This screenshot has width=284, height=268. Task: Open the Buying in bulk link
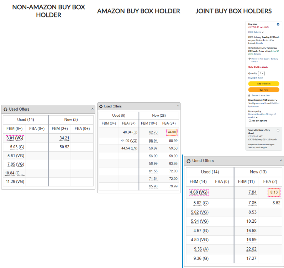tap(256, 78)
